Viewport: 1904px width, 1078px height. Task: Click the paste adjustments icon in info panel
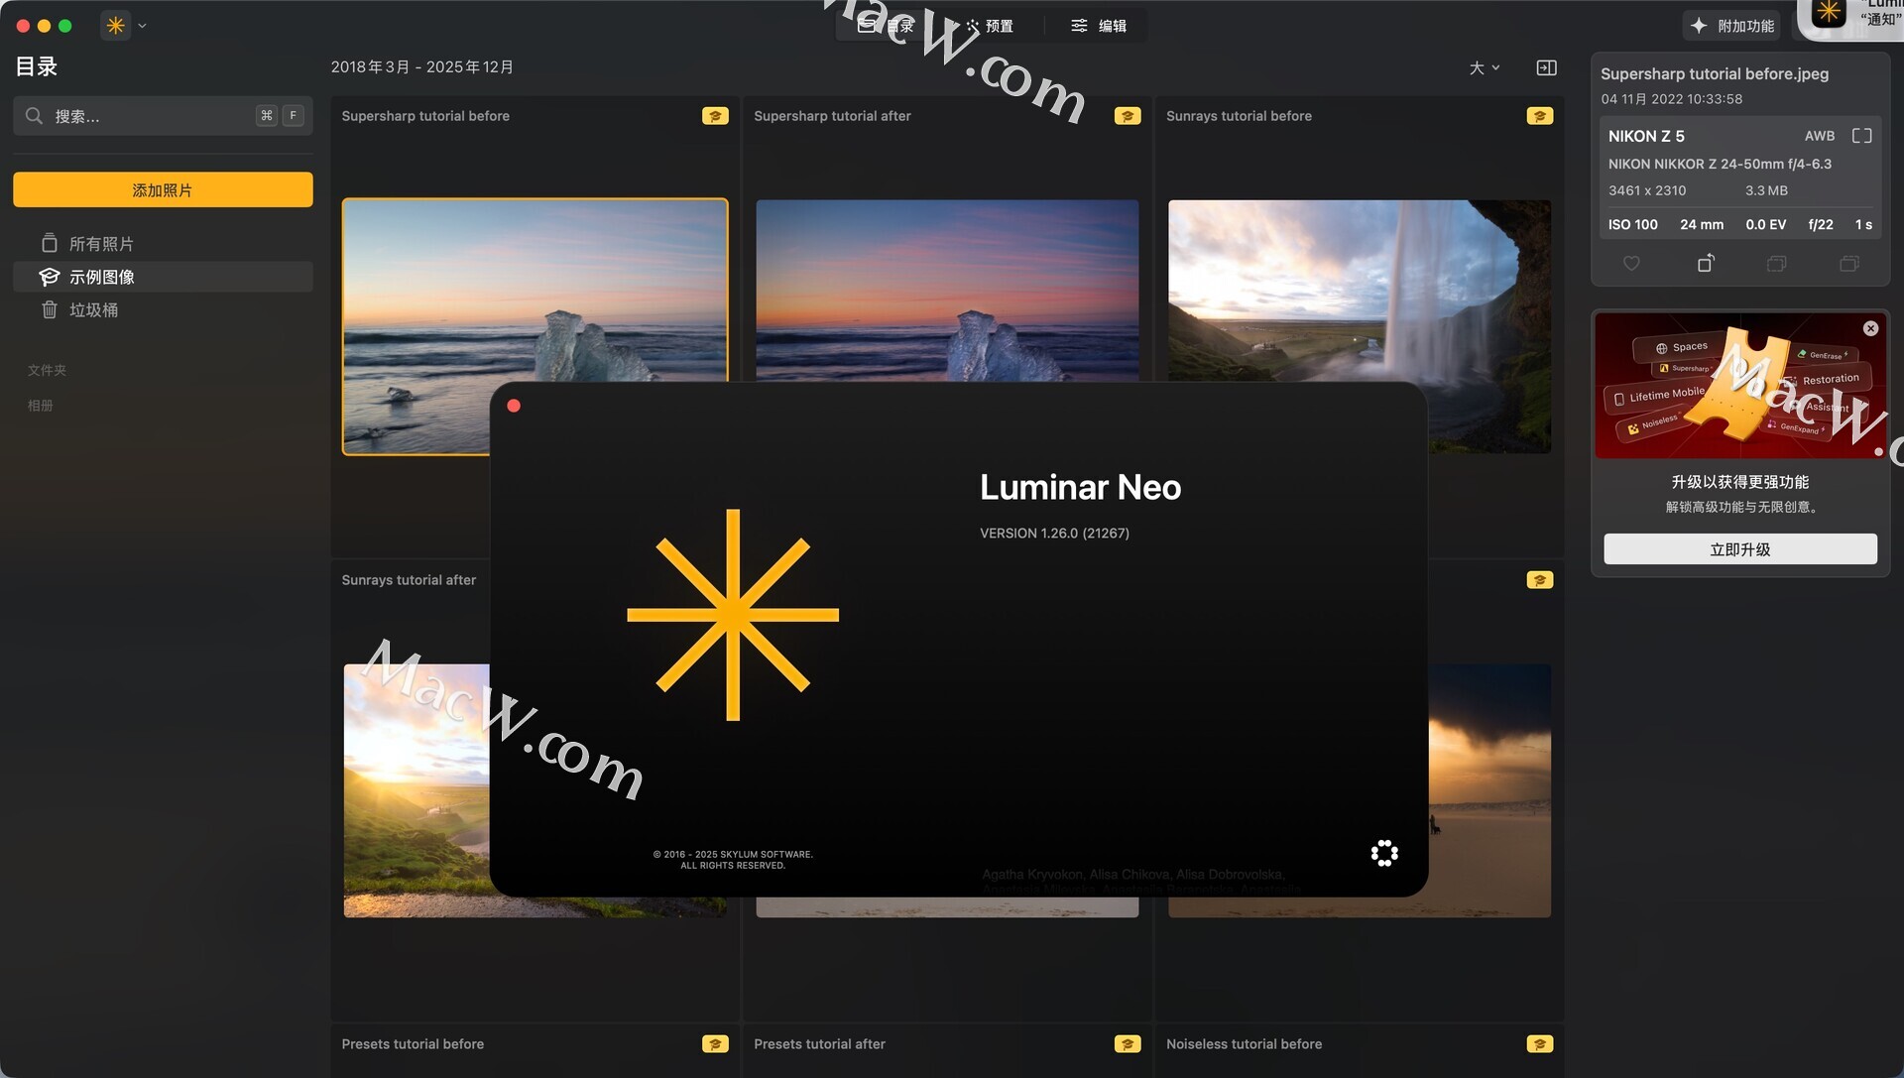pos(1848,264)
